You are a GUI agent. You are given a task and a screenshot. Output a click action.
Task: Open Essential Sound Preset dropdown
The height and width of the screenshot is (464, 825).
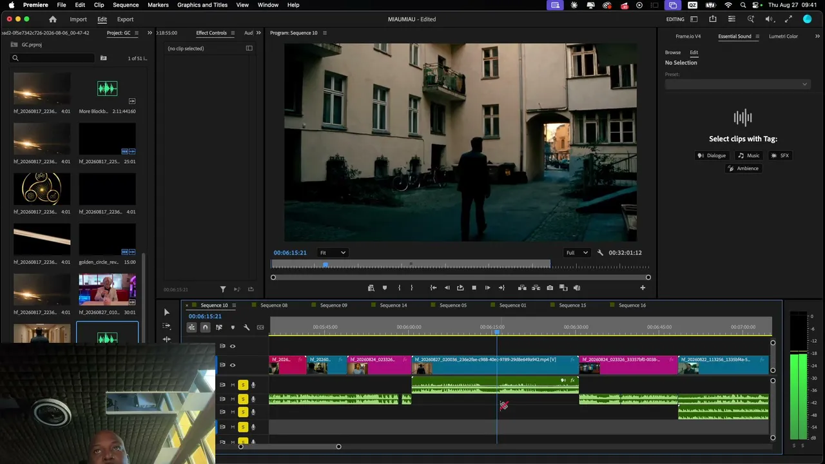737,84
